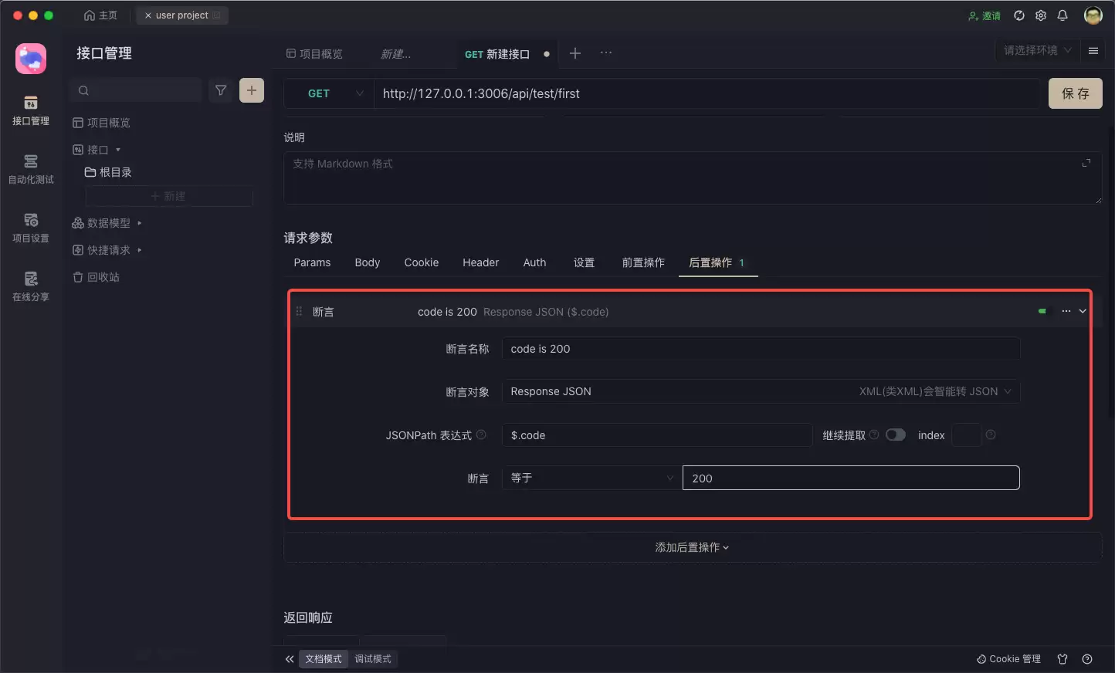This screenshot has width=1115, height=673.
Task: Select 项目概览 in the sidebar tree
Action: coord(101,123)
